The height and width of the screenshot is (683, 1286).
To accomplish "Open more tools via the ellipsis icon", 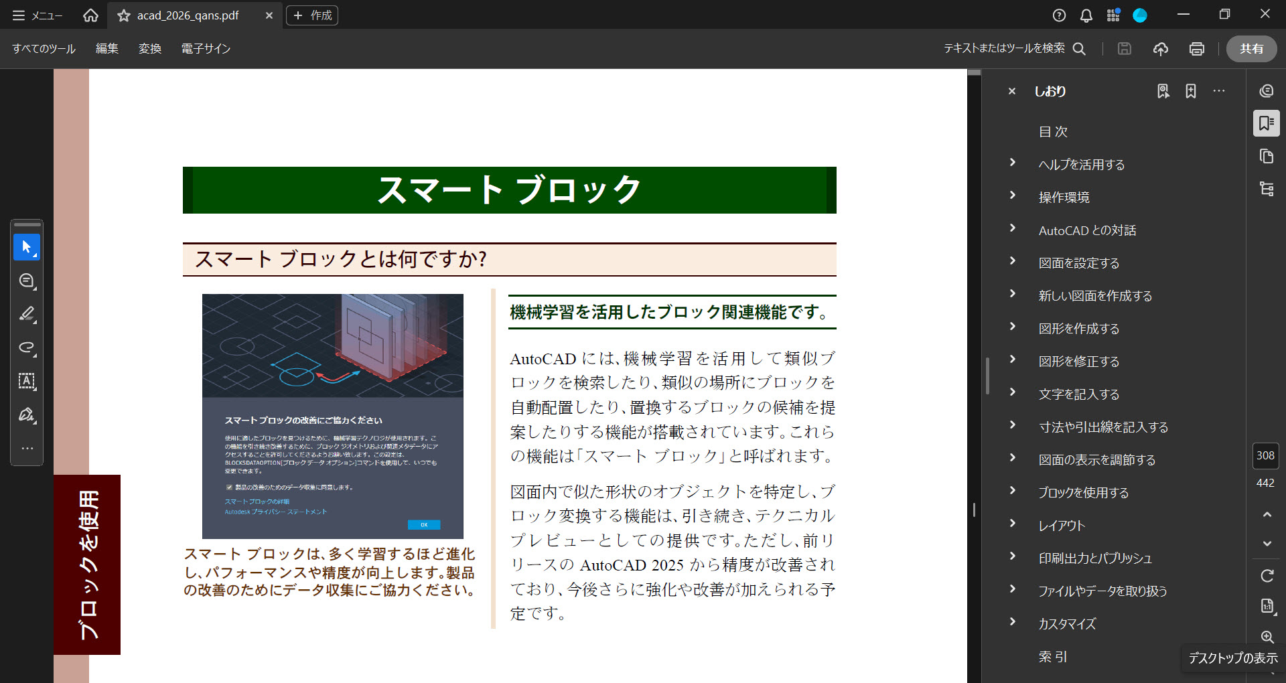I will (x=27, y=448).
